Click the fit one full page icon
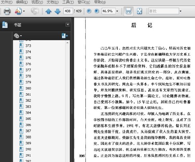The image size is (195, 162). click(139, 11)
